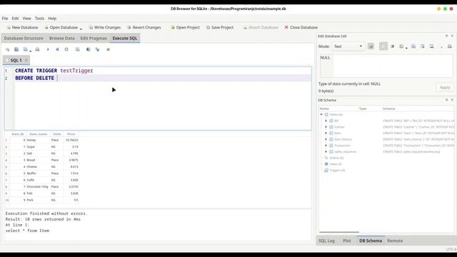The image size is (457, 257).
Task: Click inside the NULL cell text area
Action: pos(386,66)
